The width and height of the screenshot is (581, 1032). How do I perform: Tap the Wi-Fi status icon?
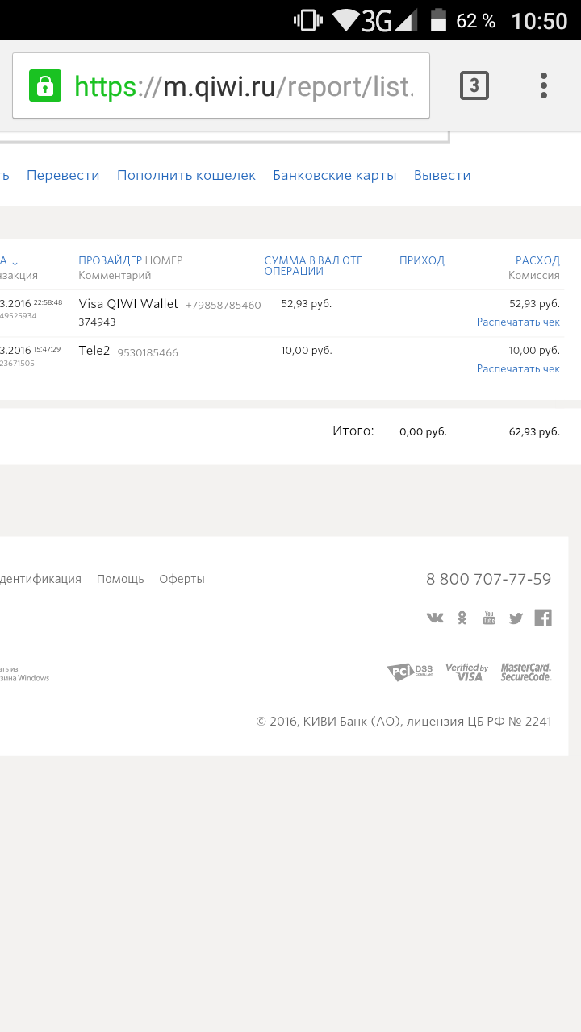point(345,20)
